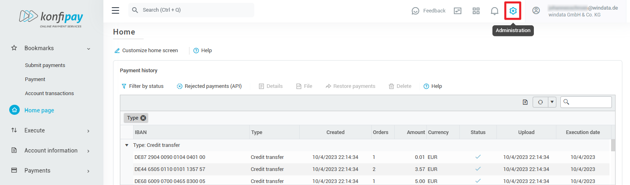Click the transfer arrows icon in header
The width and height of the screenshot is (630, 185).
[x=457, y=11]
